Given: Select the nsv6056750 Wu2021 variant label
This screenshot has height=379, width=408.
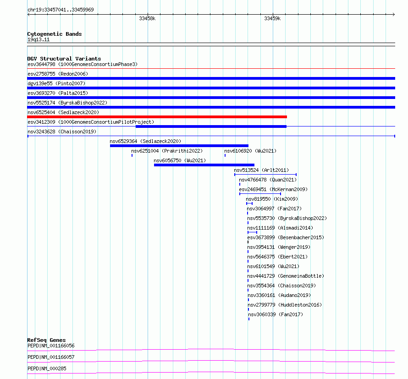Looking at the screenshot, I should pyautogui.click(x=180, y=160).
